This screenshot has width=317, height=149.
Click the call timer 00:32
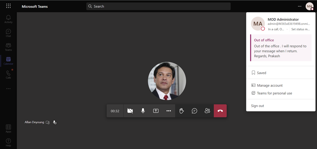(115, 111)
